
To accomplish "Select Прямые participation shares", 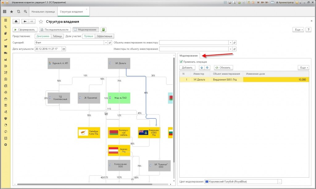I will point(89,36).
